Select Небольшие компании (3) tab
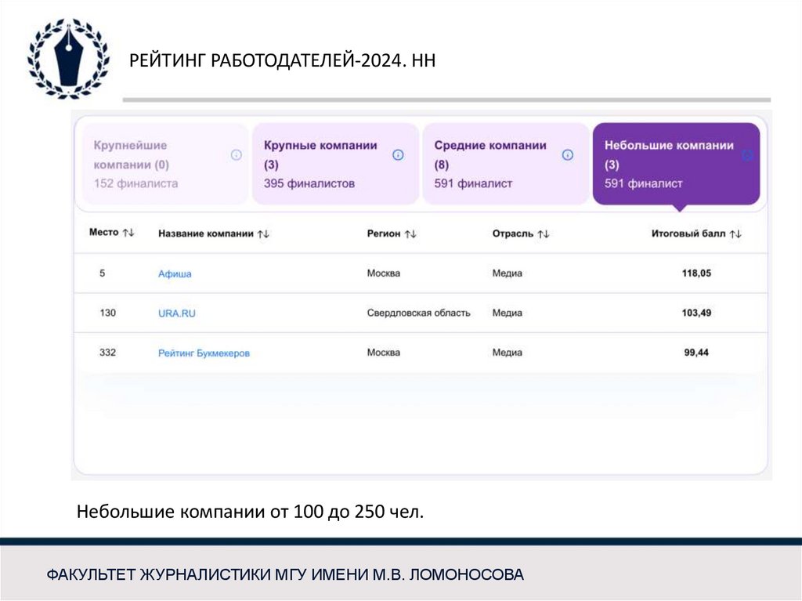 pos(676,164)
